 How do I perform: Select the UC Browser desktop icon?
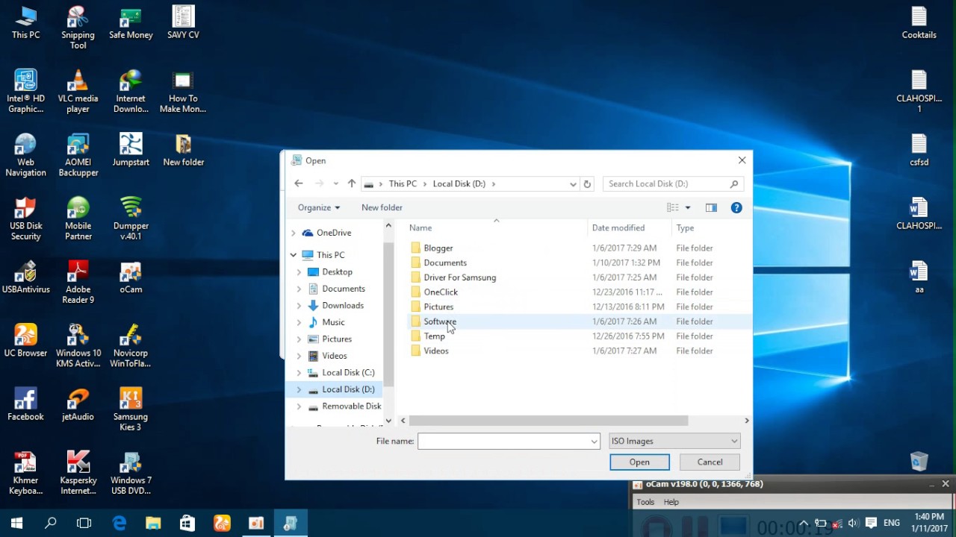point(25,340)
